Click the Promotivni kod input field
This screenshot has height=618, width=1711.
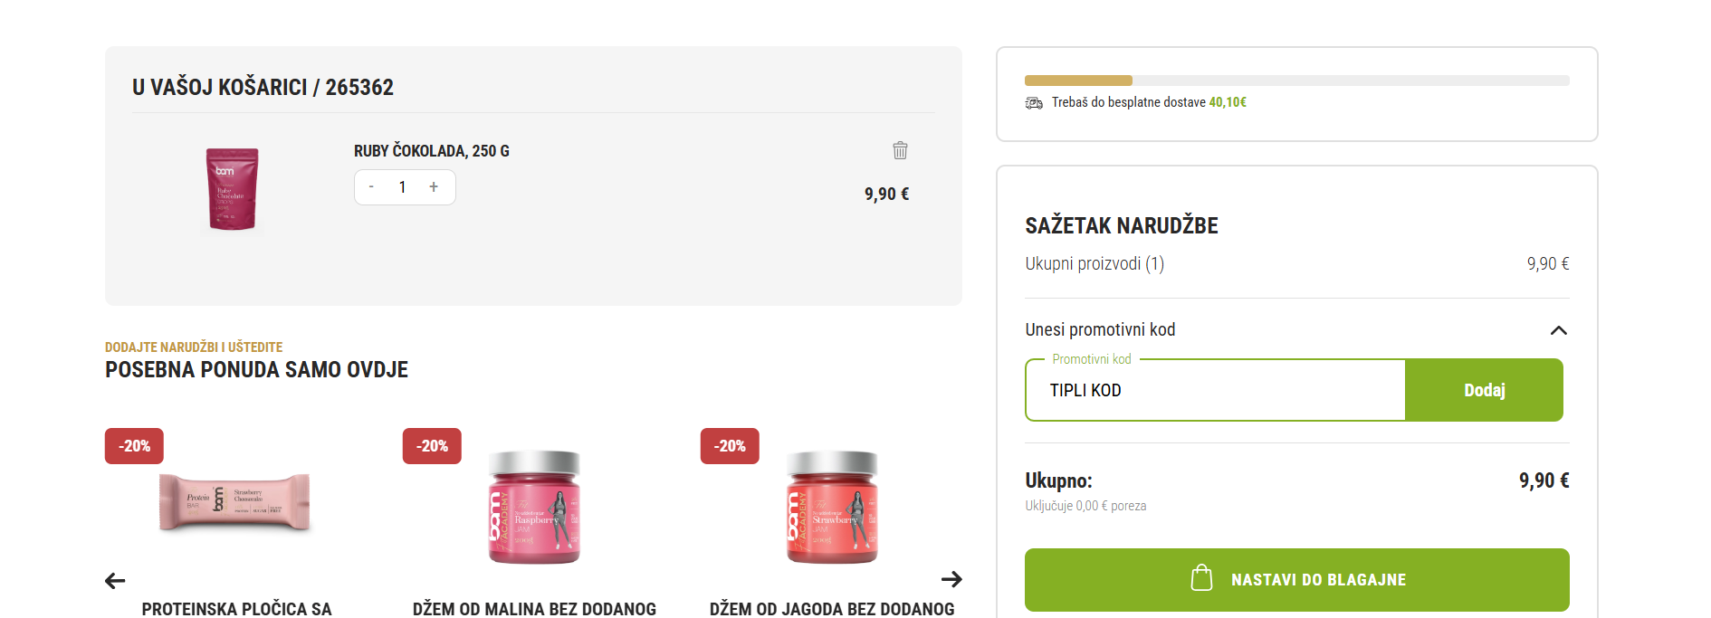(1215, 390)
